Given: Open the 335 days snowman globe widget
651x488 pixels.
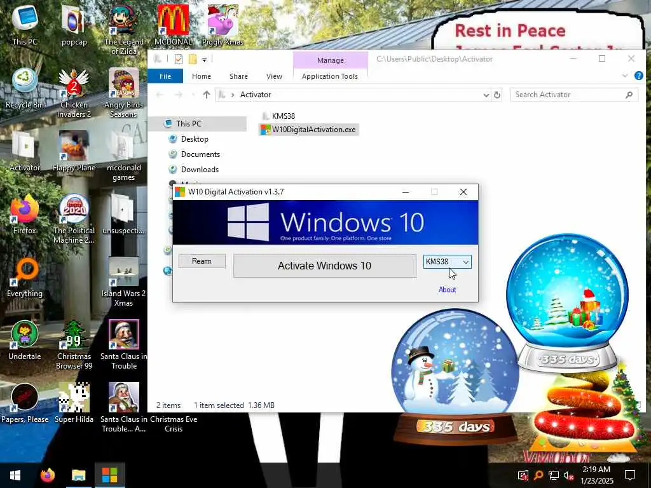Looking at the screenshot, I should [455, 377].
